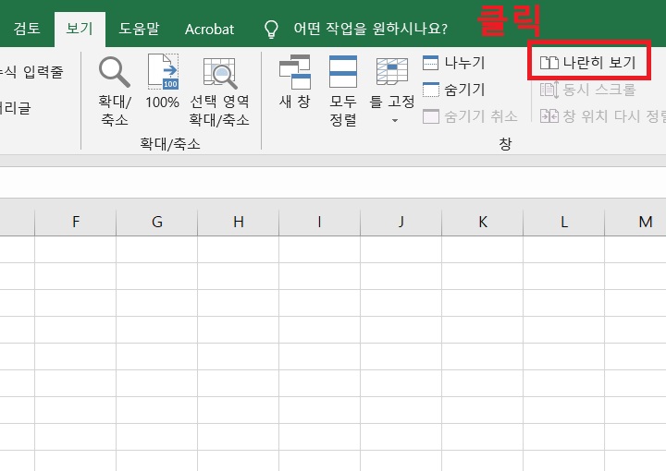Expand the 틀 고정 dropdown arrow
The height and width of the screenshot is (471, 666).
(395, 120)
